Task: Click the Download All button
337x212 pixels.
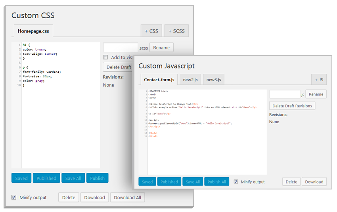Action: [127, 197]
